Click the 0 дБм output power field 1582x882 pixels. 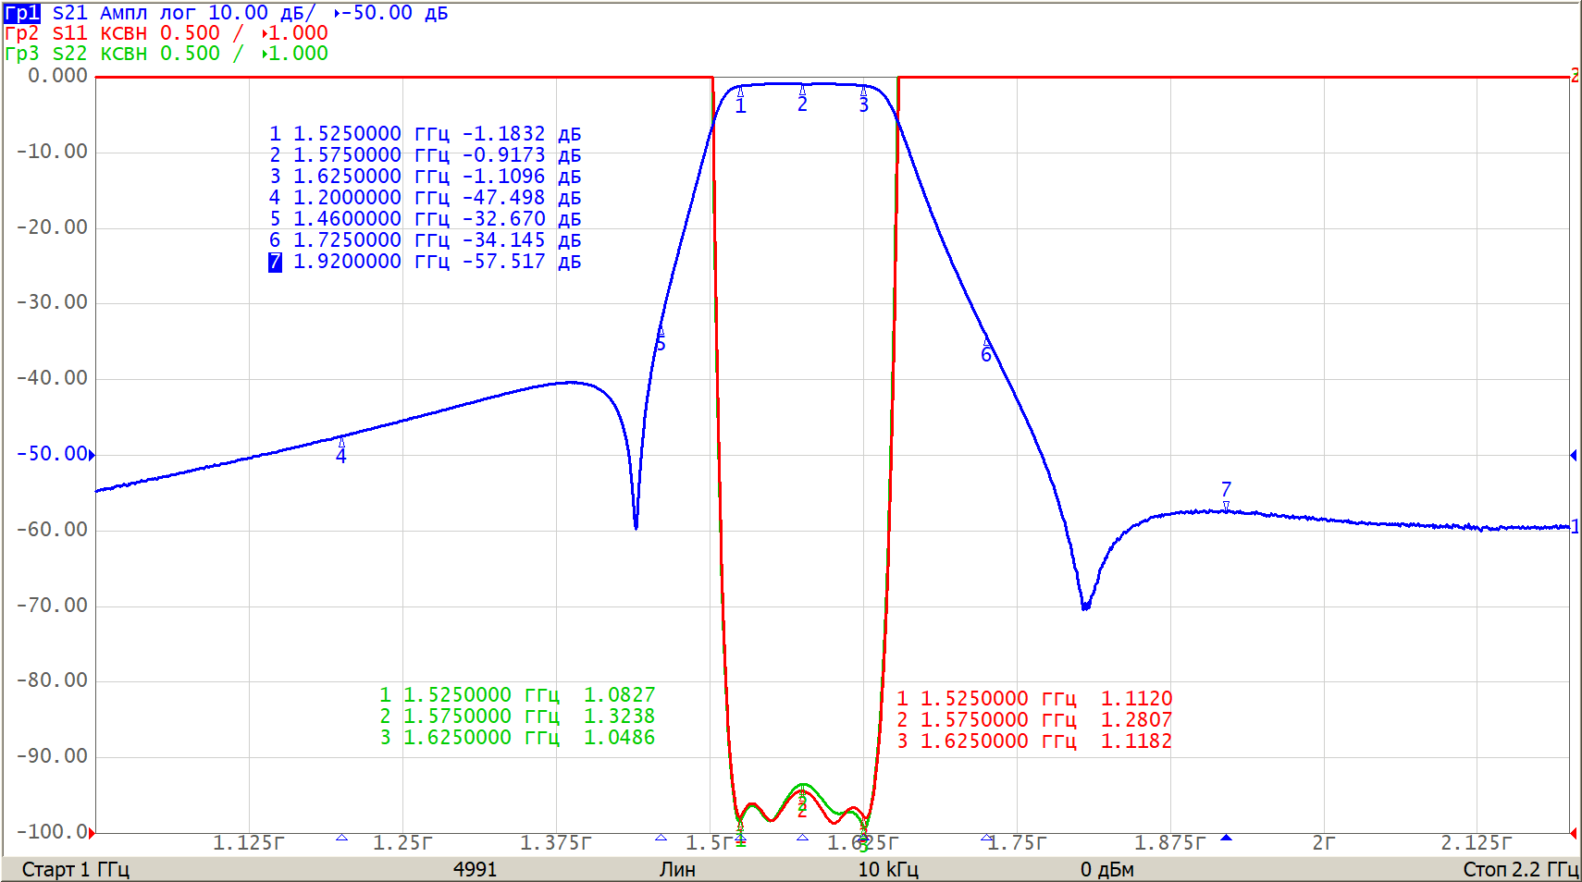[x=1106, y=869]
